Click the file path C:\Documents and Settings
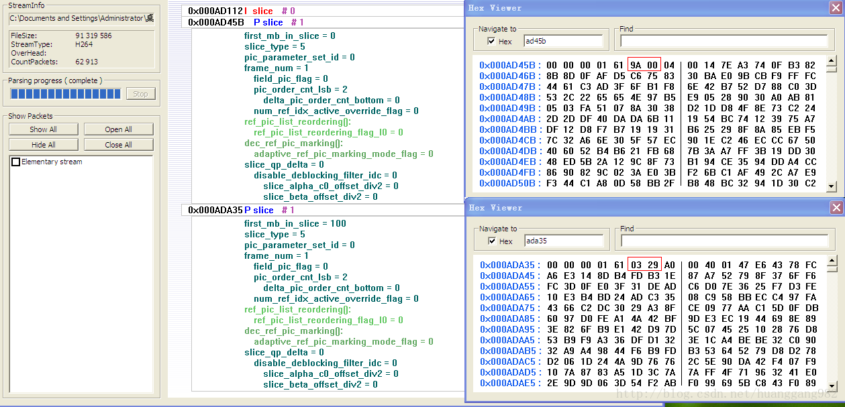Image resolution: width=845 pixels, height=407 pixels. pos(81,18)
